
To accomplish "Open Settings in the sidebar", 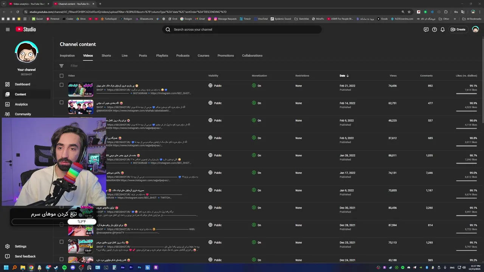I will pos(26,246).
